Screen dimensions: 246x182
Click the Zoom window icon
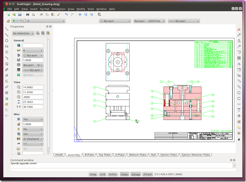click(x=86, y=15)
